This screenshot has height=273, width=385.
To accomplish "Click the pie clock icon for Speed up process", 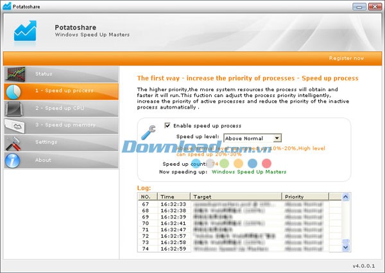I will 13,92.
